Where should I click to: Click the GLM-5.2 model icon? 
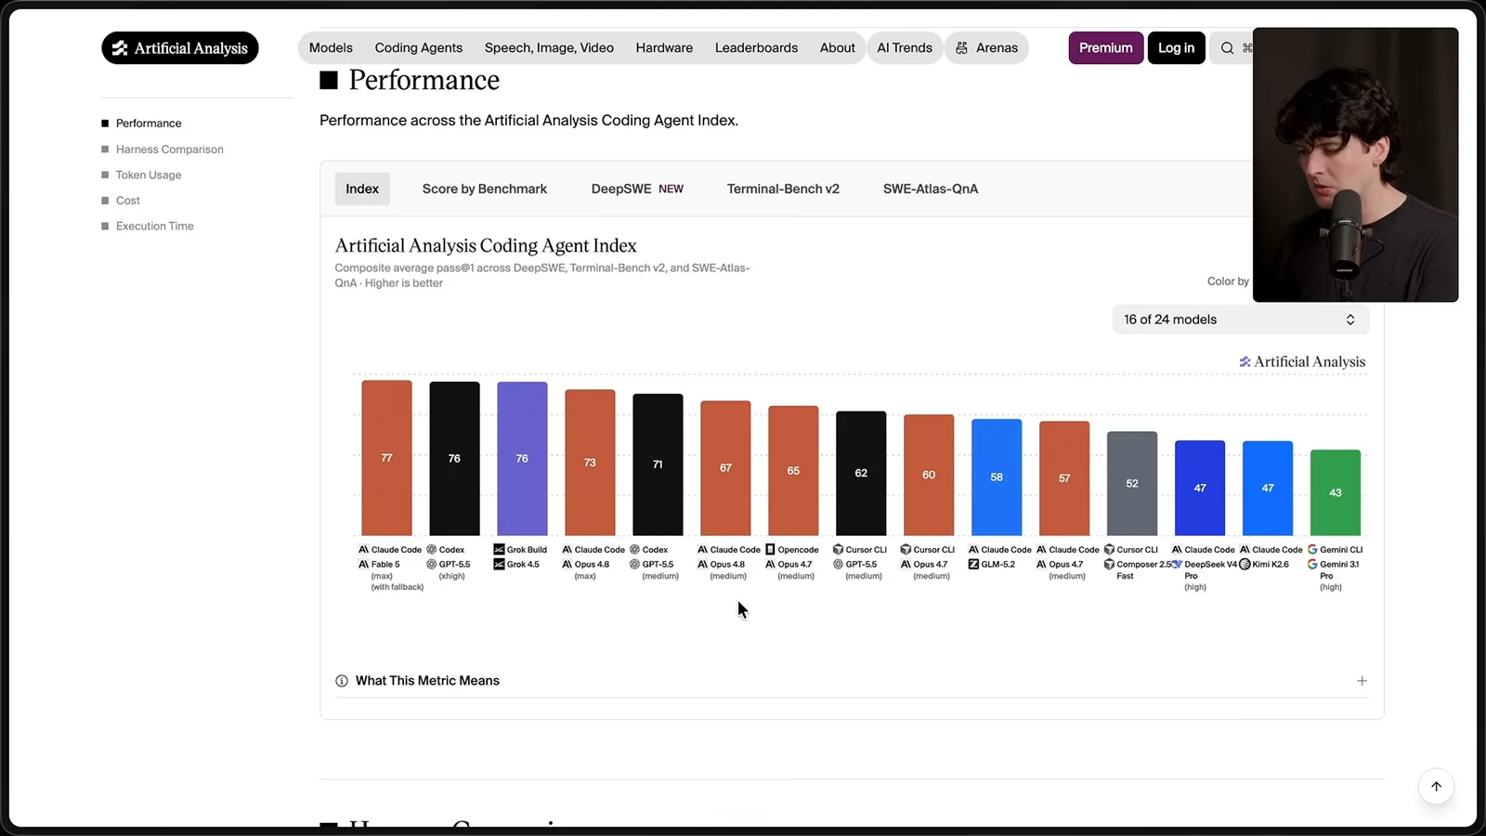(x=973, y=564)
